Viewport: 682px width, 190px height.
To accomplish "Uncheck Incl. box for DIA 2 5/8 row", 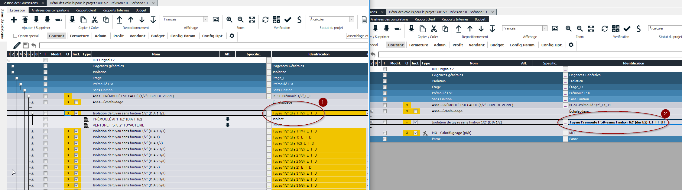I will click(x=76, y=161).
